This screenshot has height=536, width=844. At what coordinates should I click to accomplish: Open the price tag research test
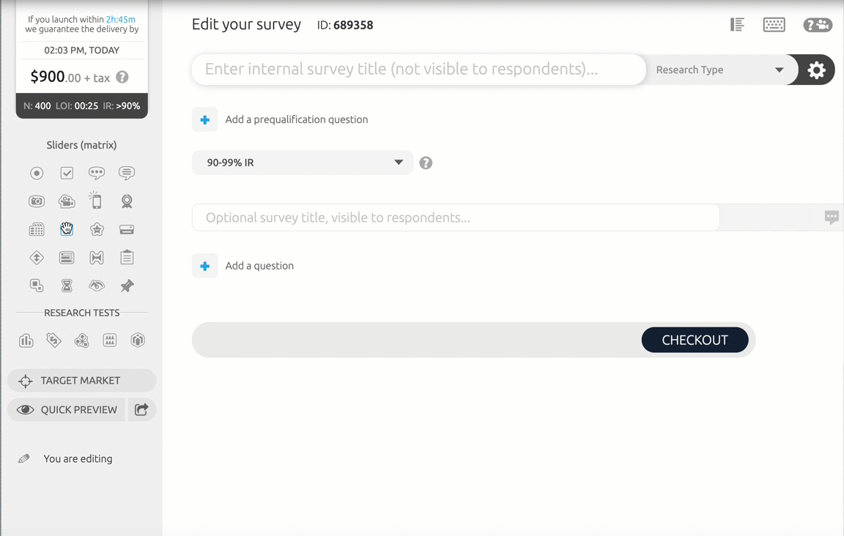coord(53,340)
